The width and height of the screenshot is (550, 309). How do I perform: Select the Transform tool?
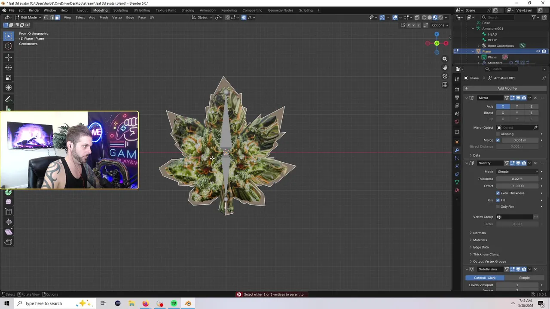[9, 88]
